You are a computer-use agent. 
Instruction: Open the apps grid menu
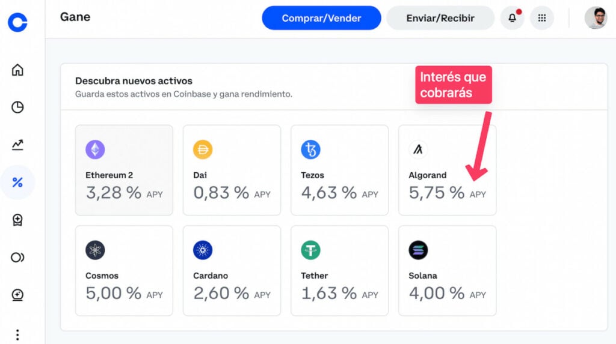pos(542,18)
